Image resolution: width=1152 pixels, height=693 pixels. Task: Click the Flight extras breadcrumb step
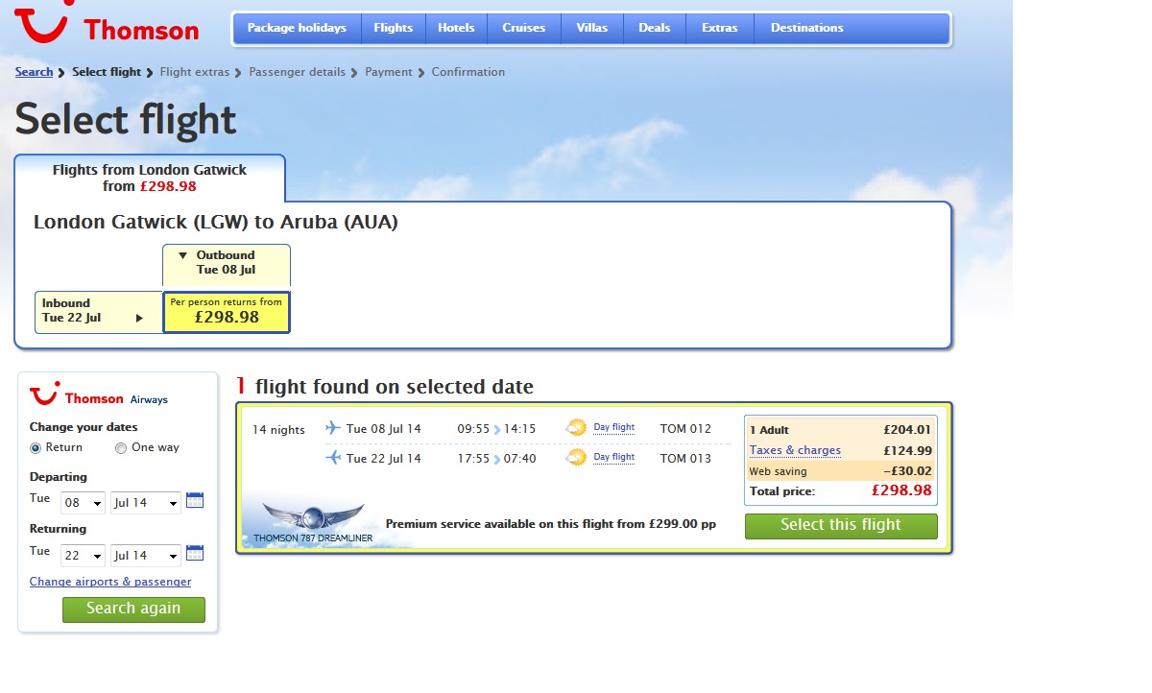click(195, 72)
